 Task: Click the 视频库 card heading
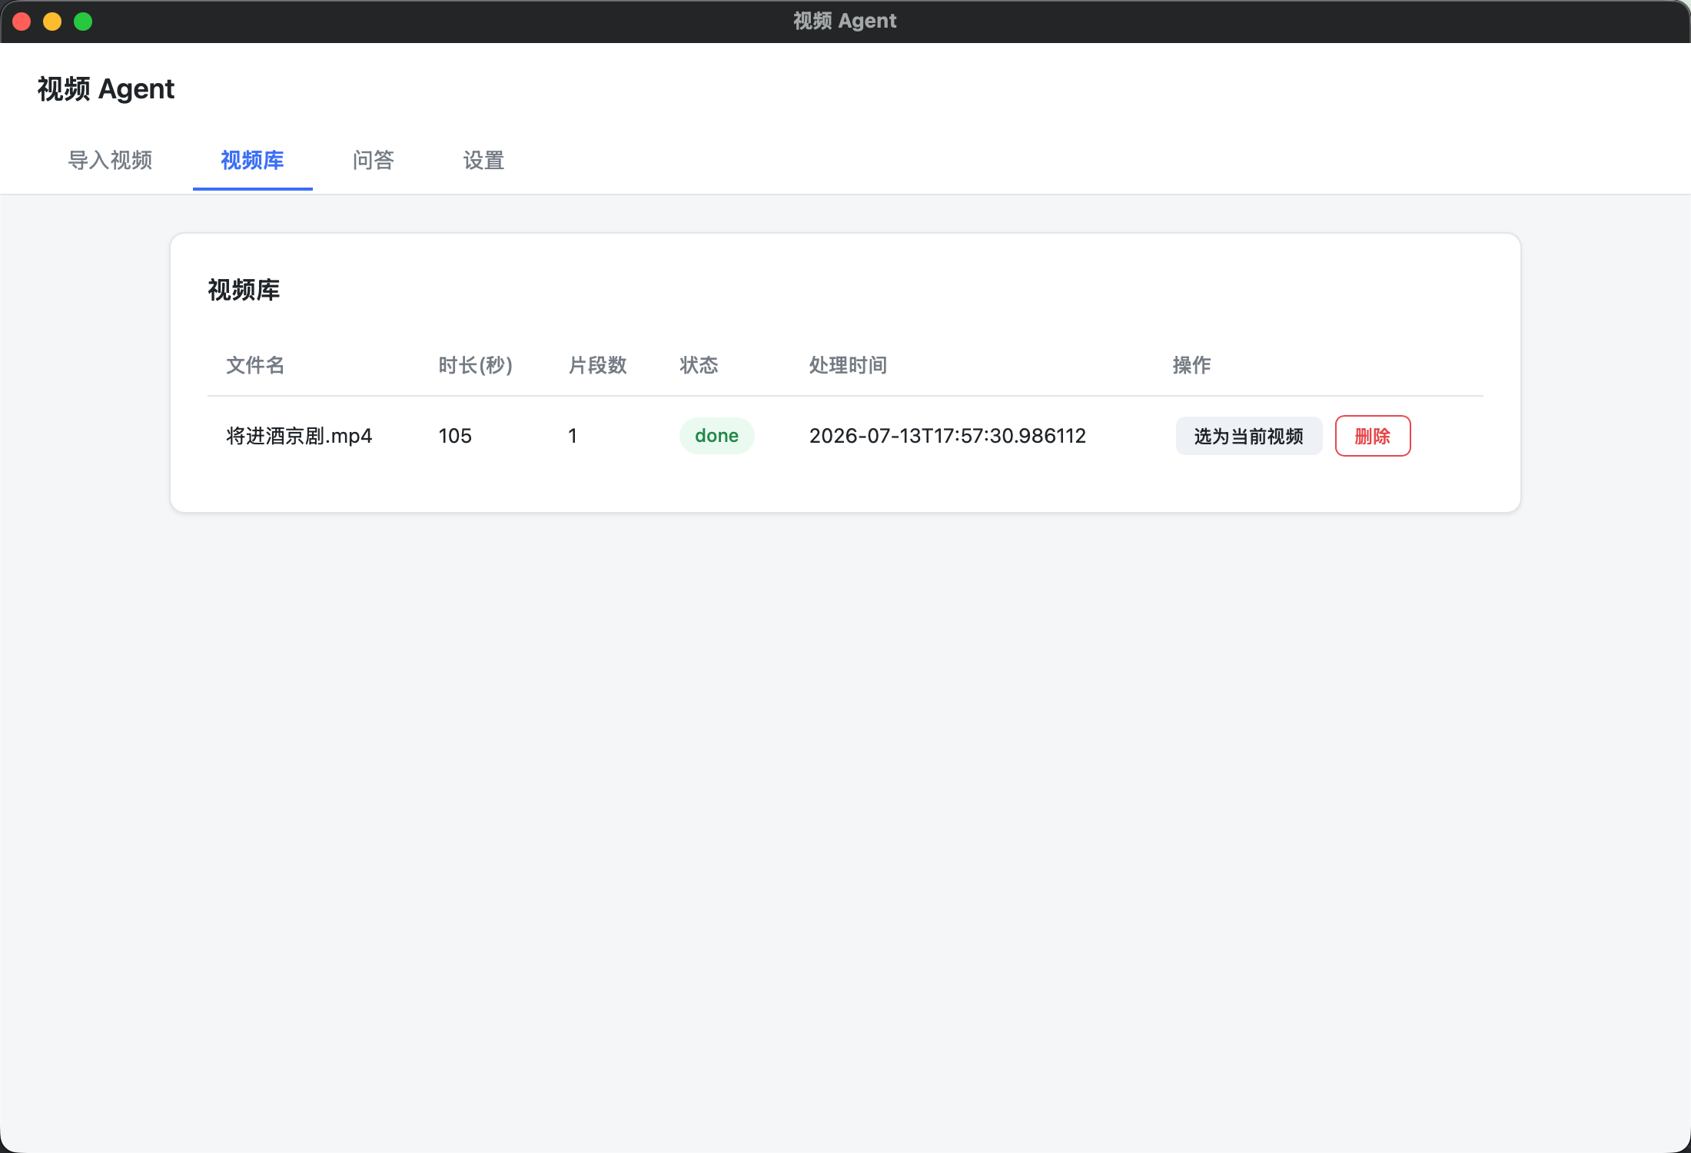point(244,290)
